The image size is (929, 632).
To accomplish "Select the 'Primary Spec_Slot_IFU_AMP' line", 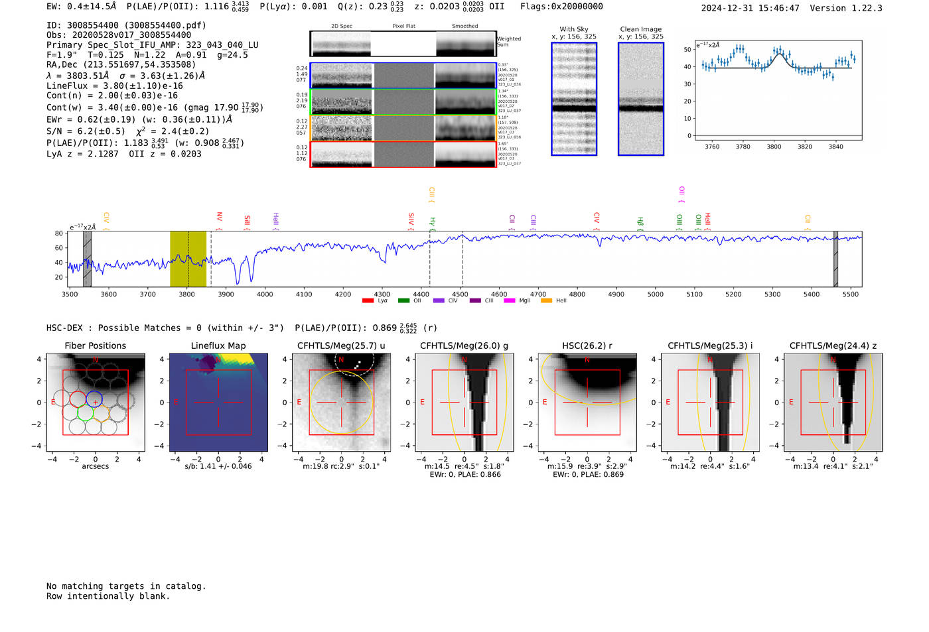I will tap(153, 45).
